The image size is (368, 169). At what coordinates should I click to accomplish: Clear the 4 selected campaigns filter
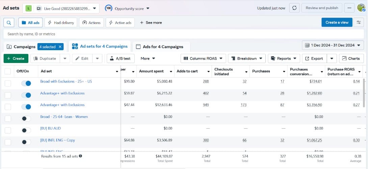pos(60,47)
